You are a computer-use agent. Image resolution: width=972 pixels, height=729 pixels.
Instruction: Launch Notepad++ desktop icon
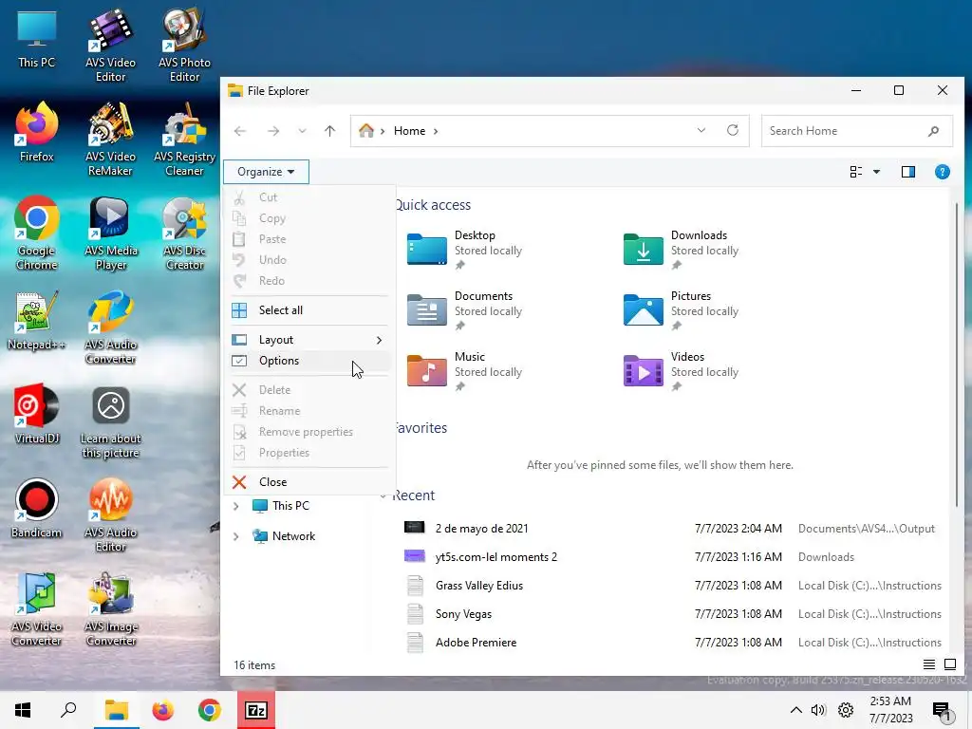point(37,321)
